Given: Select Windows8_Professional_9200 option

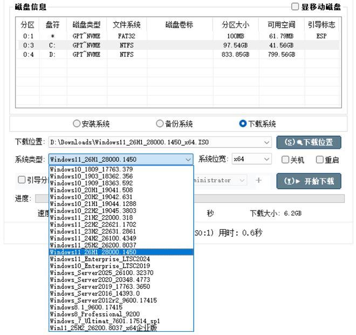Looking at the screenshot, I should tap(121, 314).
